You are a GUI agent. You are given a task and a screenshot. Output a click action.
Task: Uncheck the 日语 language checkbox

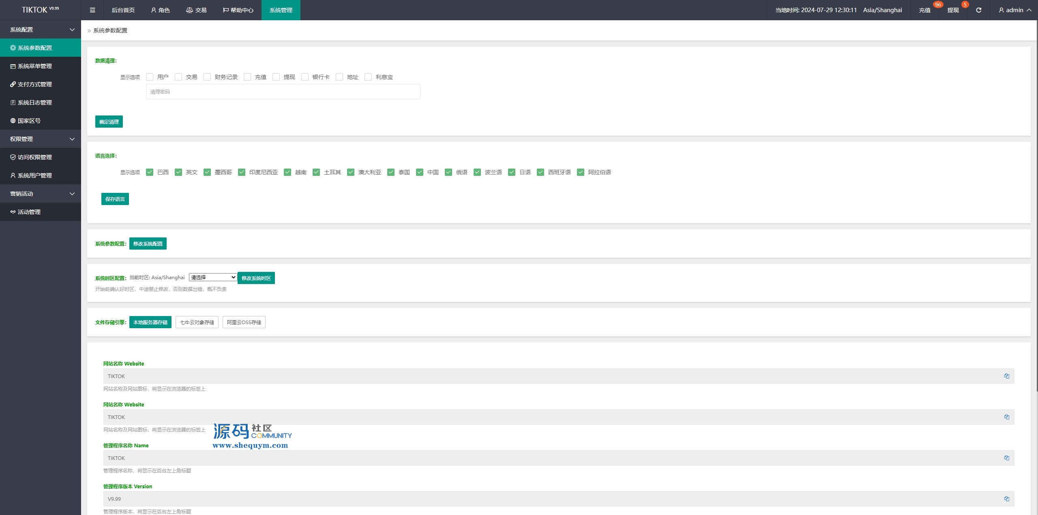(512, 172)
